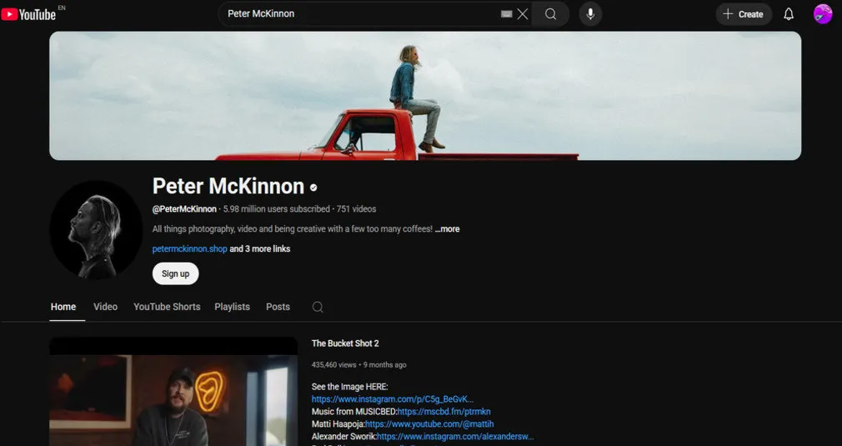Start voice search with microphone icon

coord(590,14)
